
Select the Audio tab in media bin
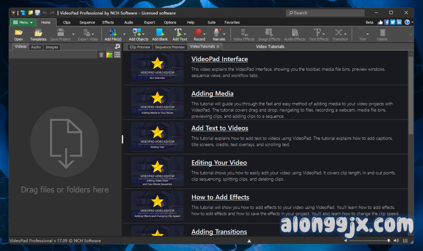coord(36,47)
